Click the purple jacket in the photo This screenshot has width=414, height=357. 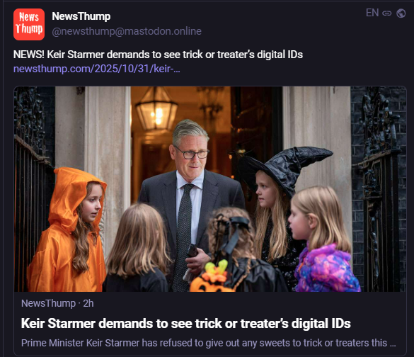click(x=327, y=268)
